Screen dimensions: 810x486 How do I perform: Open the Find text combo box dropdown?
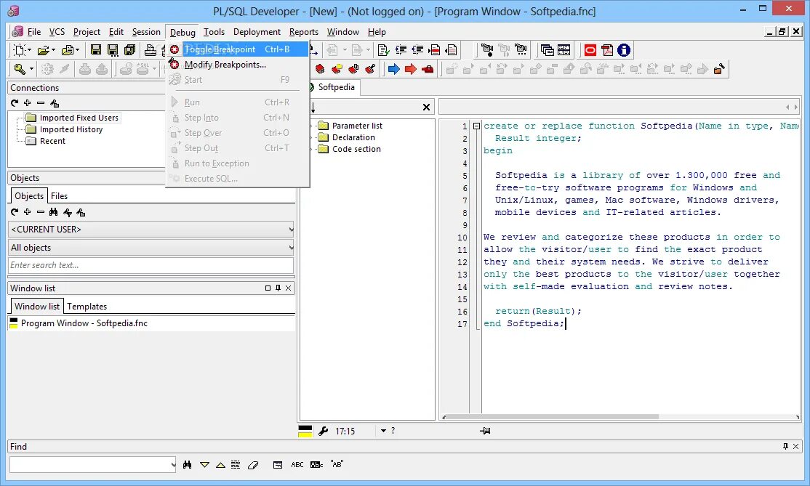point(173,465)
